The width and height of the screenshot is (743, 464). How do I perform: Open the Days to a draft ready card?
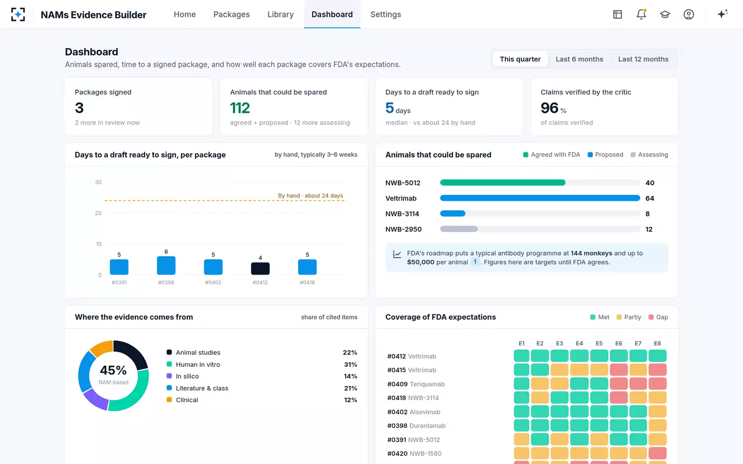(449, 107)
